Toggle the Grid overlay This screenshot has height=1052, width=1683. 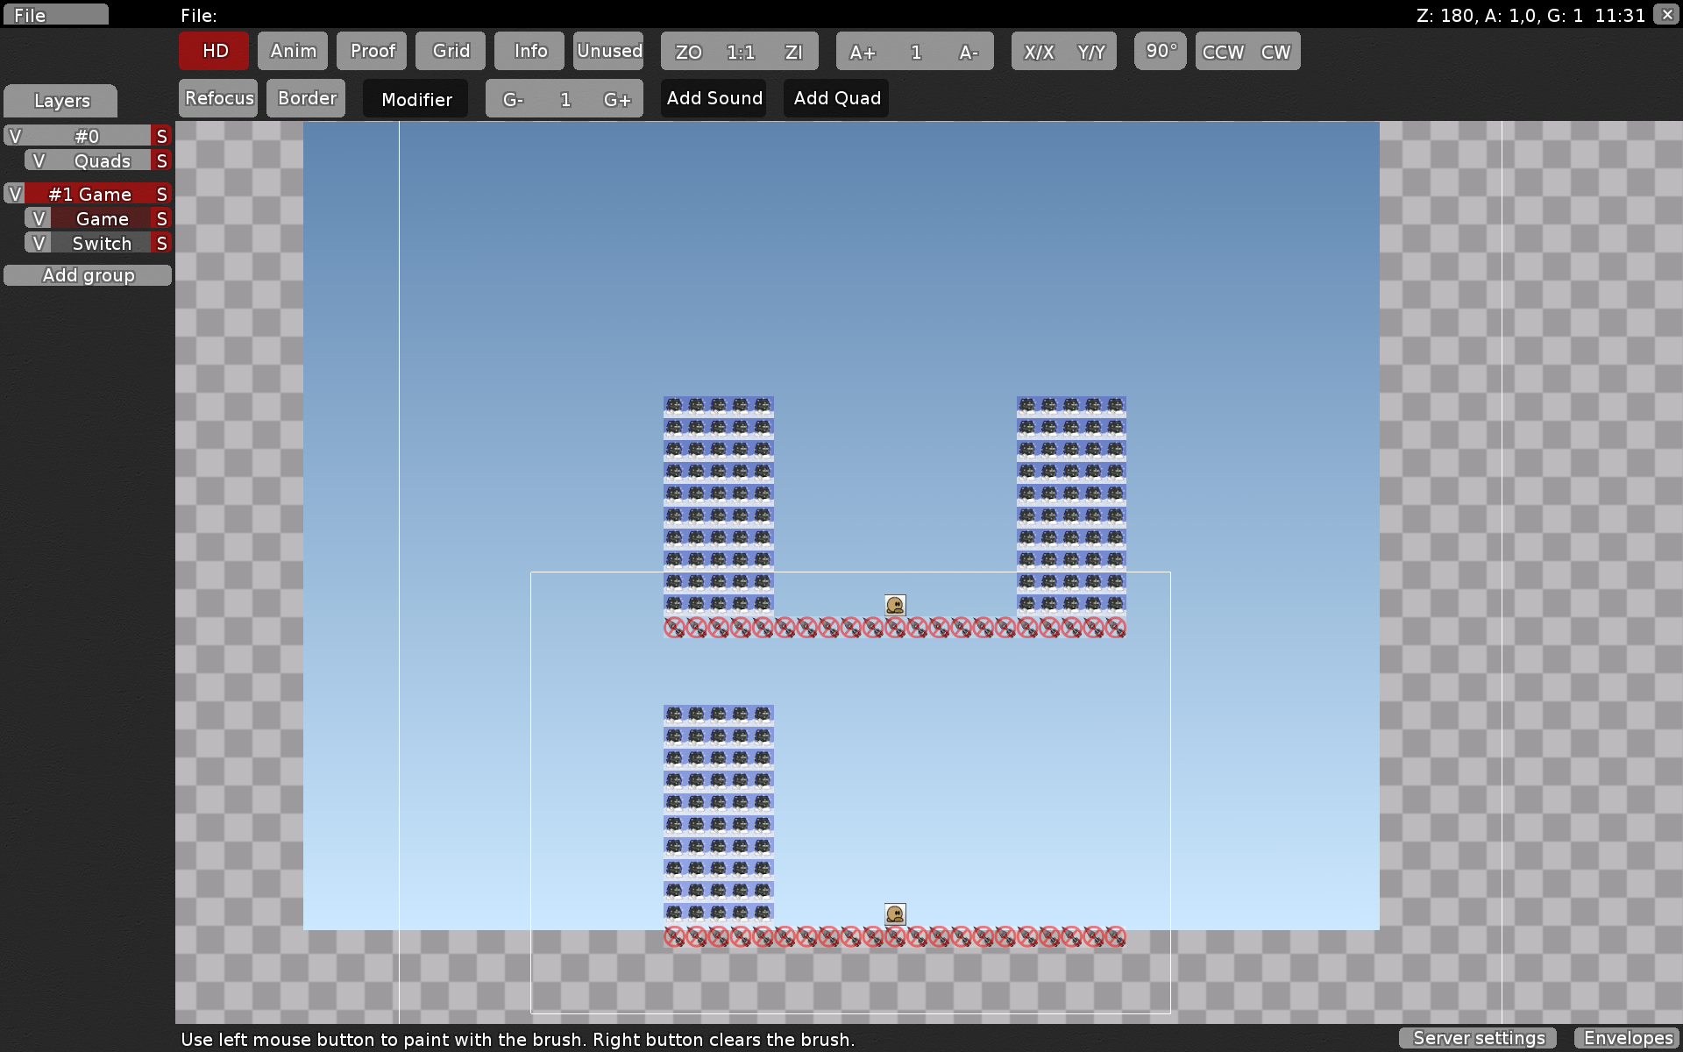pos(451,51)
